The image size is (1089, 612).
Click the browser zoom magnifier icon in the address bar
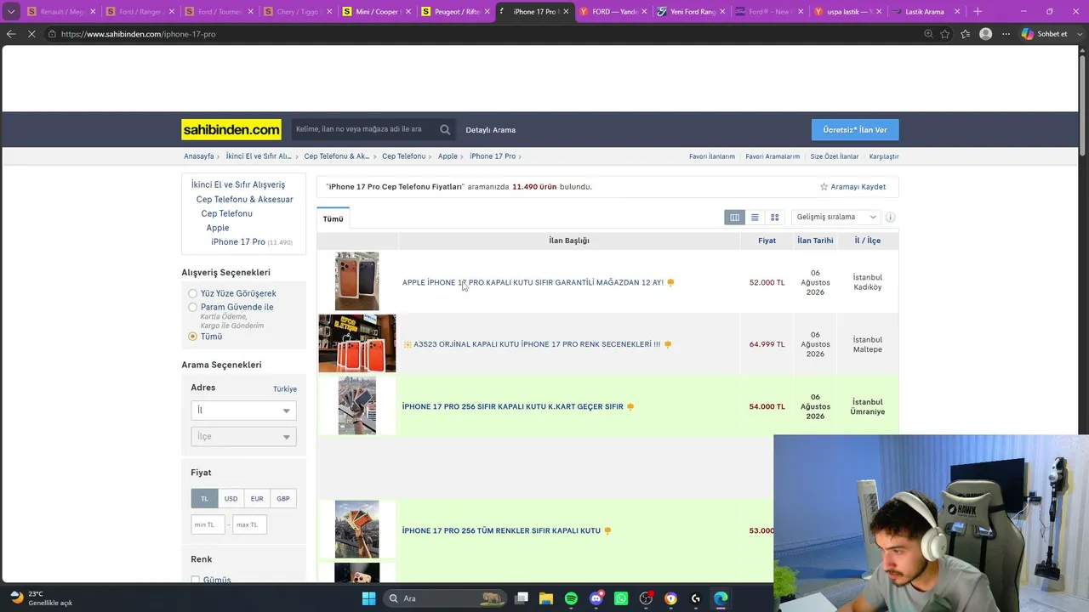click(928, 34)
